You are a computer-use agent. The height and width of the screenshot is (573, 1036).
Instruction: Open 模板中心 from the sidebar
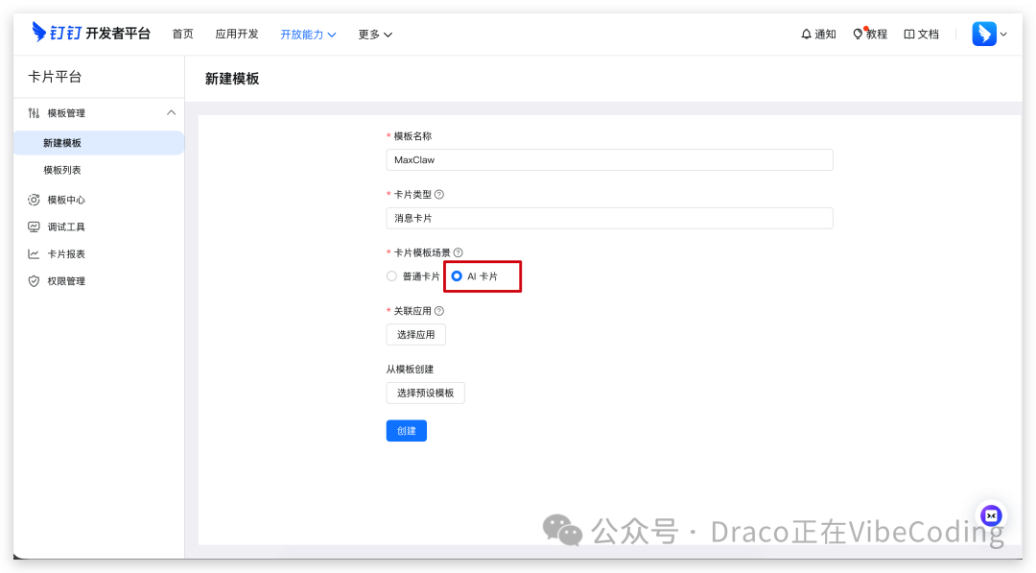[x=67, y=200]
